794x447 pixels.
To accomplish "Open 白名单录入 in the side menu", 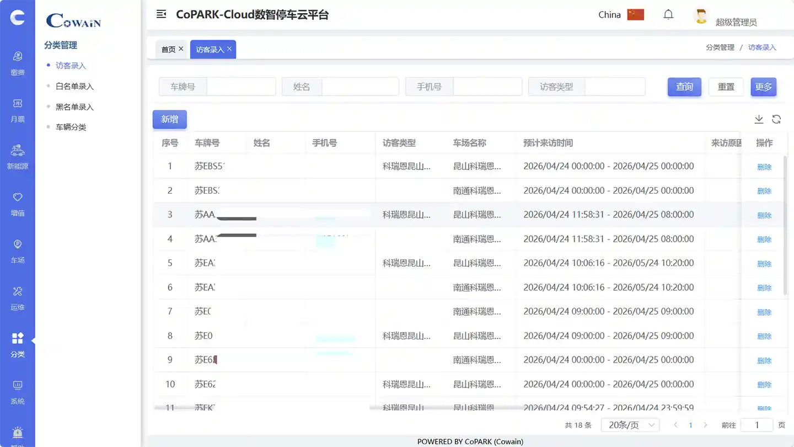I will coord(74,87).
